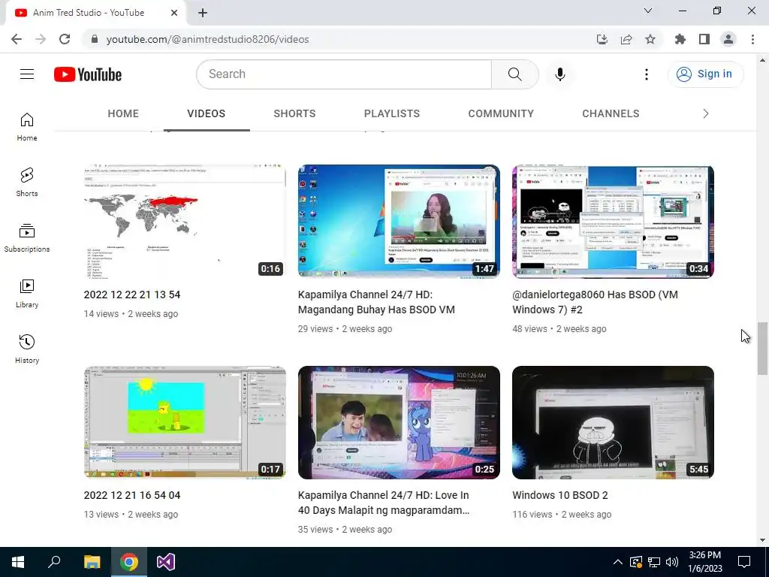Toggle the Chrome side panel
Viewport: 769px width, 577px height.
point(704,39)
